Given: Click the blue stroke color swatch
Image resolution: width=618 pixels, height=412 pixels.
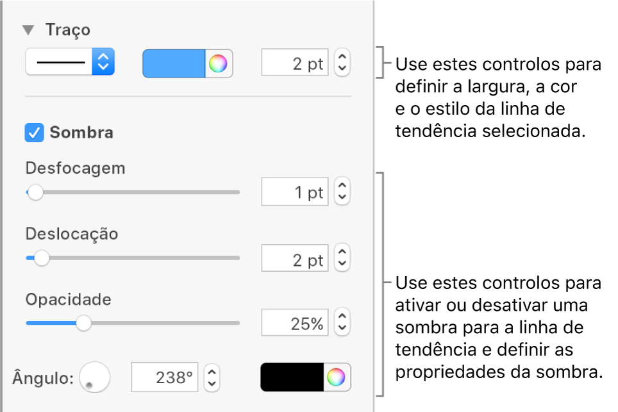Looking at the screenshot, I should coord(174,63).
